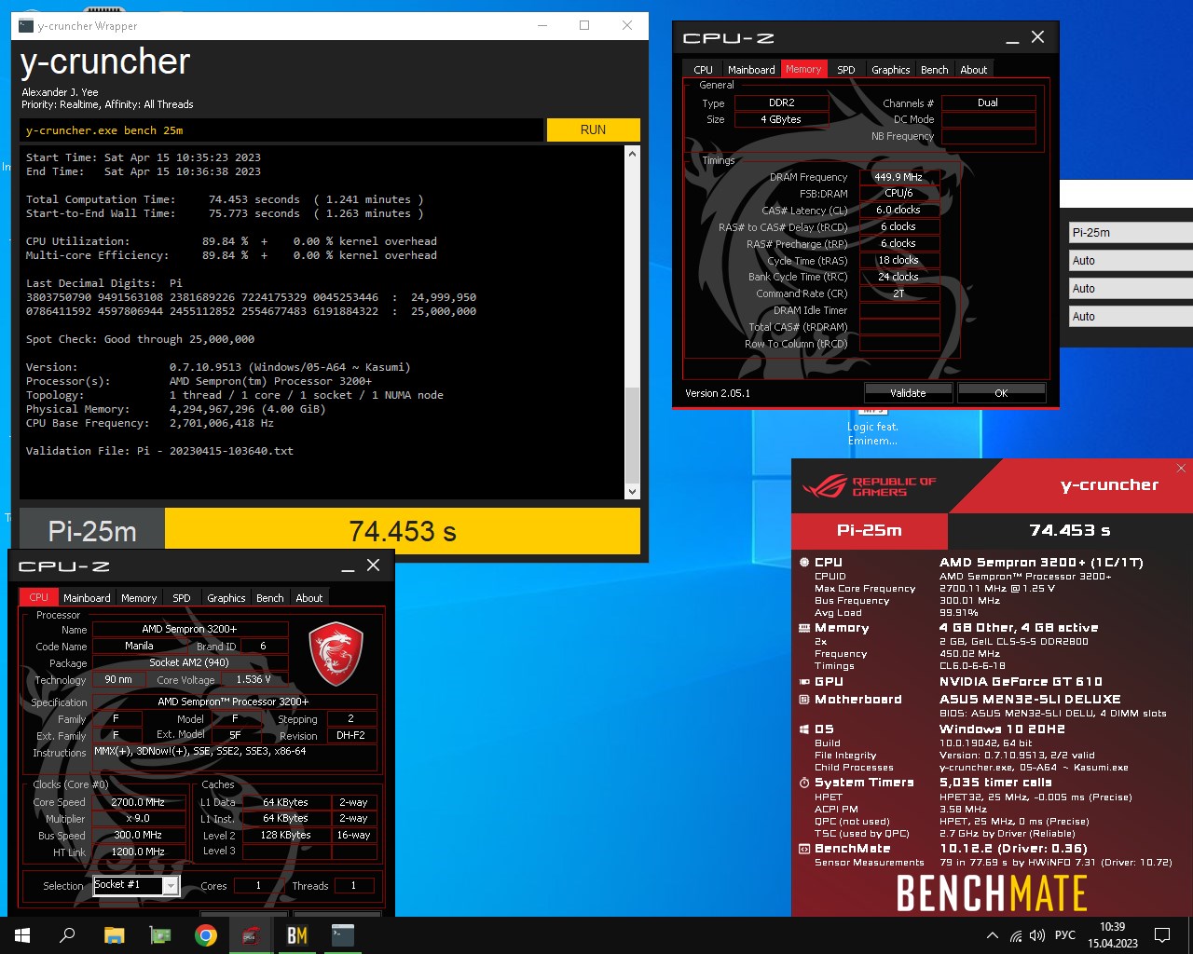Open the Windows Start menu

tap(22, 935)
